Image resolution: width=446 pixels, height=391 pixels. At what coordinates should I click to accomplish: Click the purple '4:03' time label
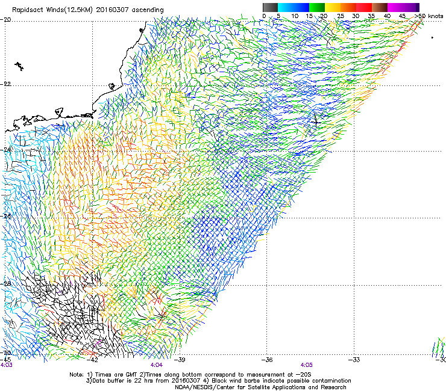point(7,365)
